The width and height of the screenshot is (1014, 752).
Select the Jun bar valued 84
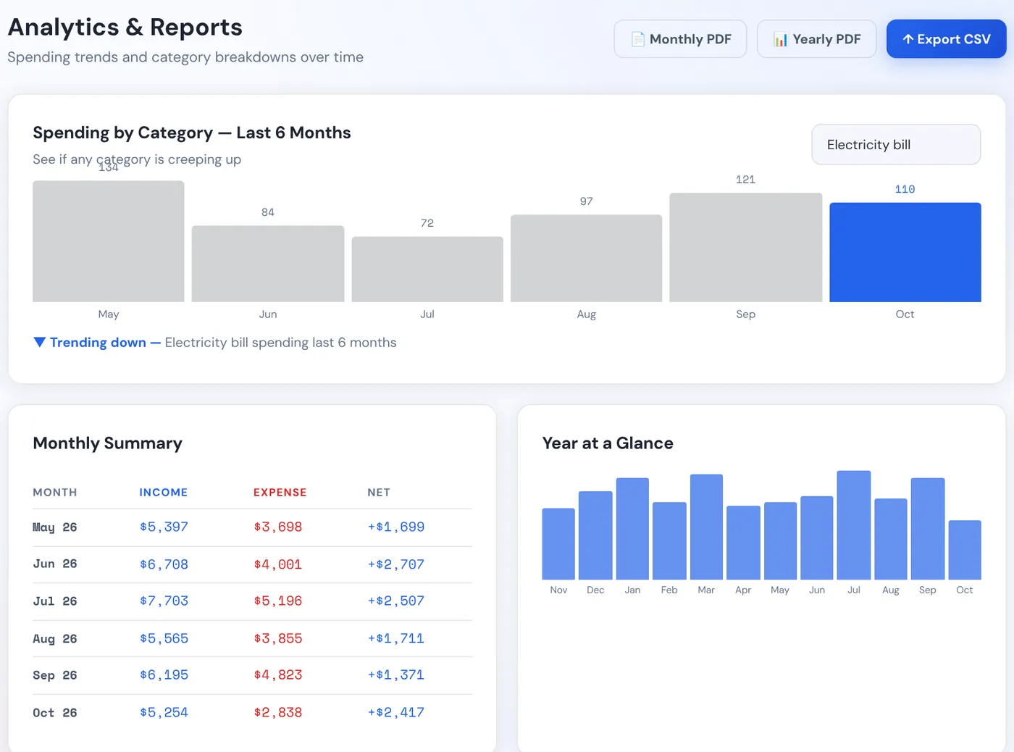[x=268, y=264]
